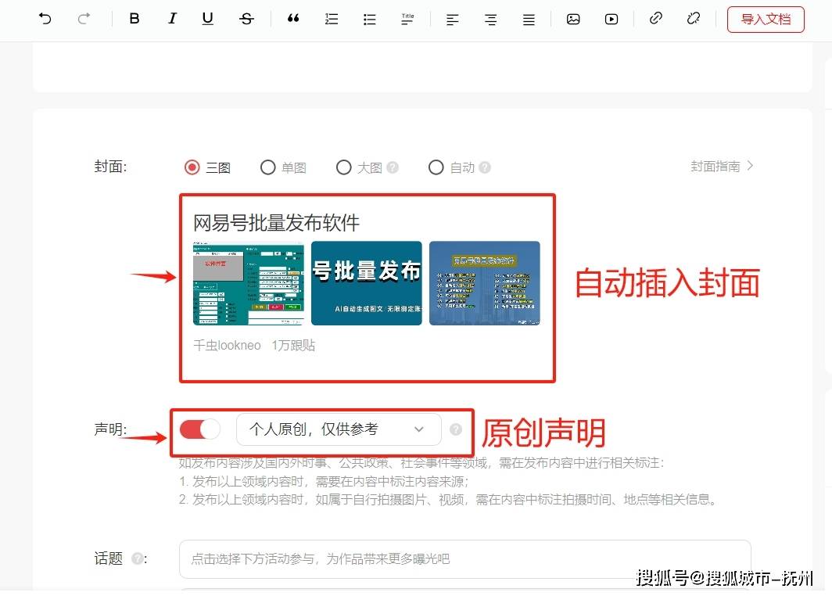Click the 话题 input field
832x596 pixels.
click(x=464, y=559)
